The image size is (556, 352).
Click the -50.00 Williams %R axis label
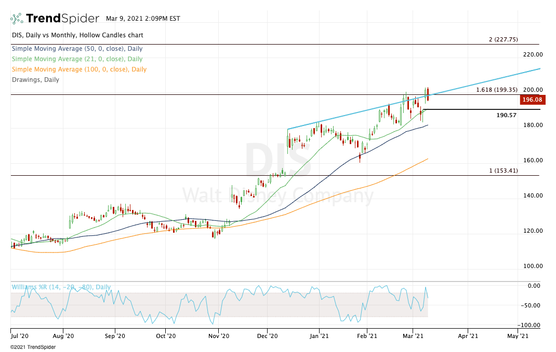533,305
